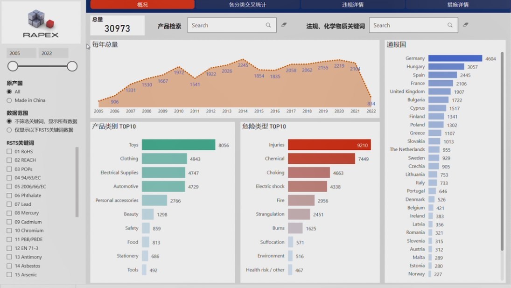Click the regulation keyword search magnifier icon
This screenshot has height=288, width=511.
click(x=450, y=25)
